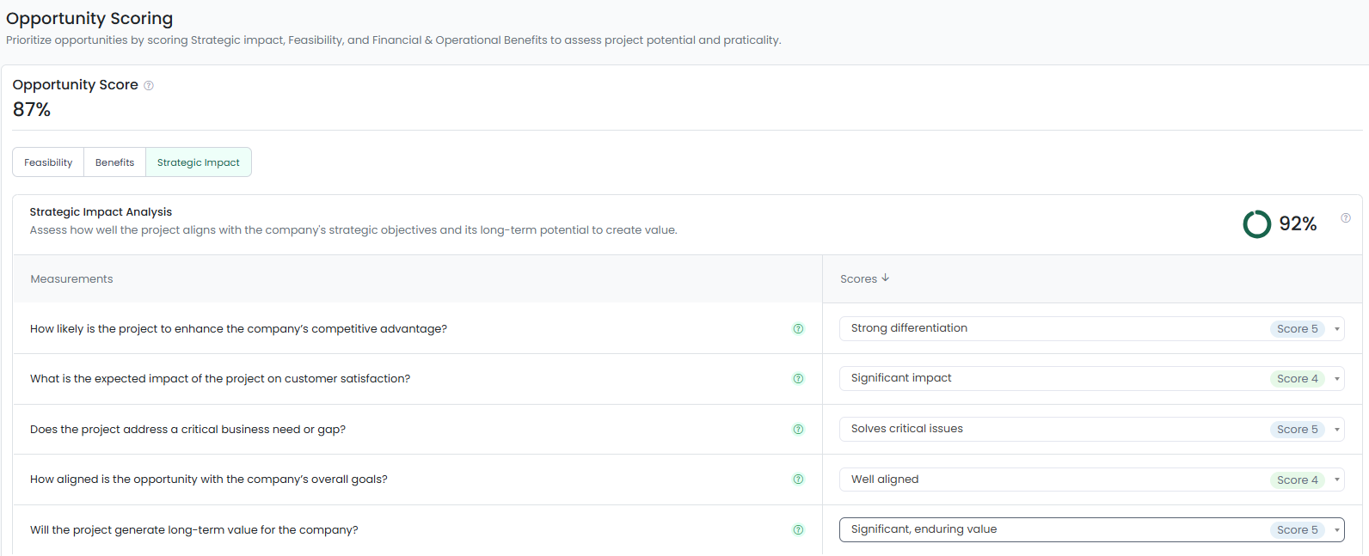
Task: Click the 92% circular progress indicator
Action: [1256, 224]
